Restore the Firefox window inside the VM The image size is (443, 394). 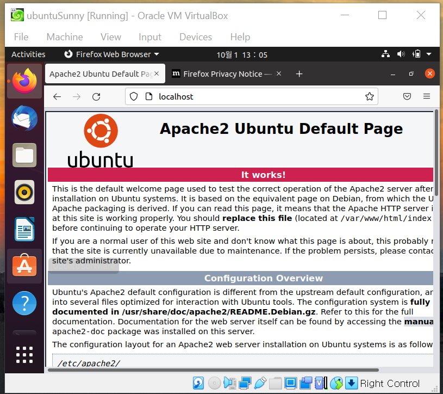pyautogui.click(x=411, y=74)
